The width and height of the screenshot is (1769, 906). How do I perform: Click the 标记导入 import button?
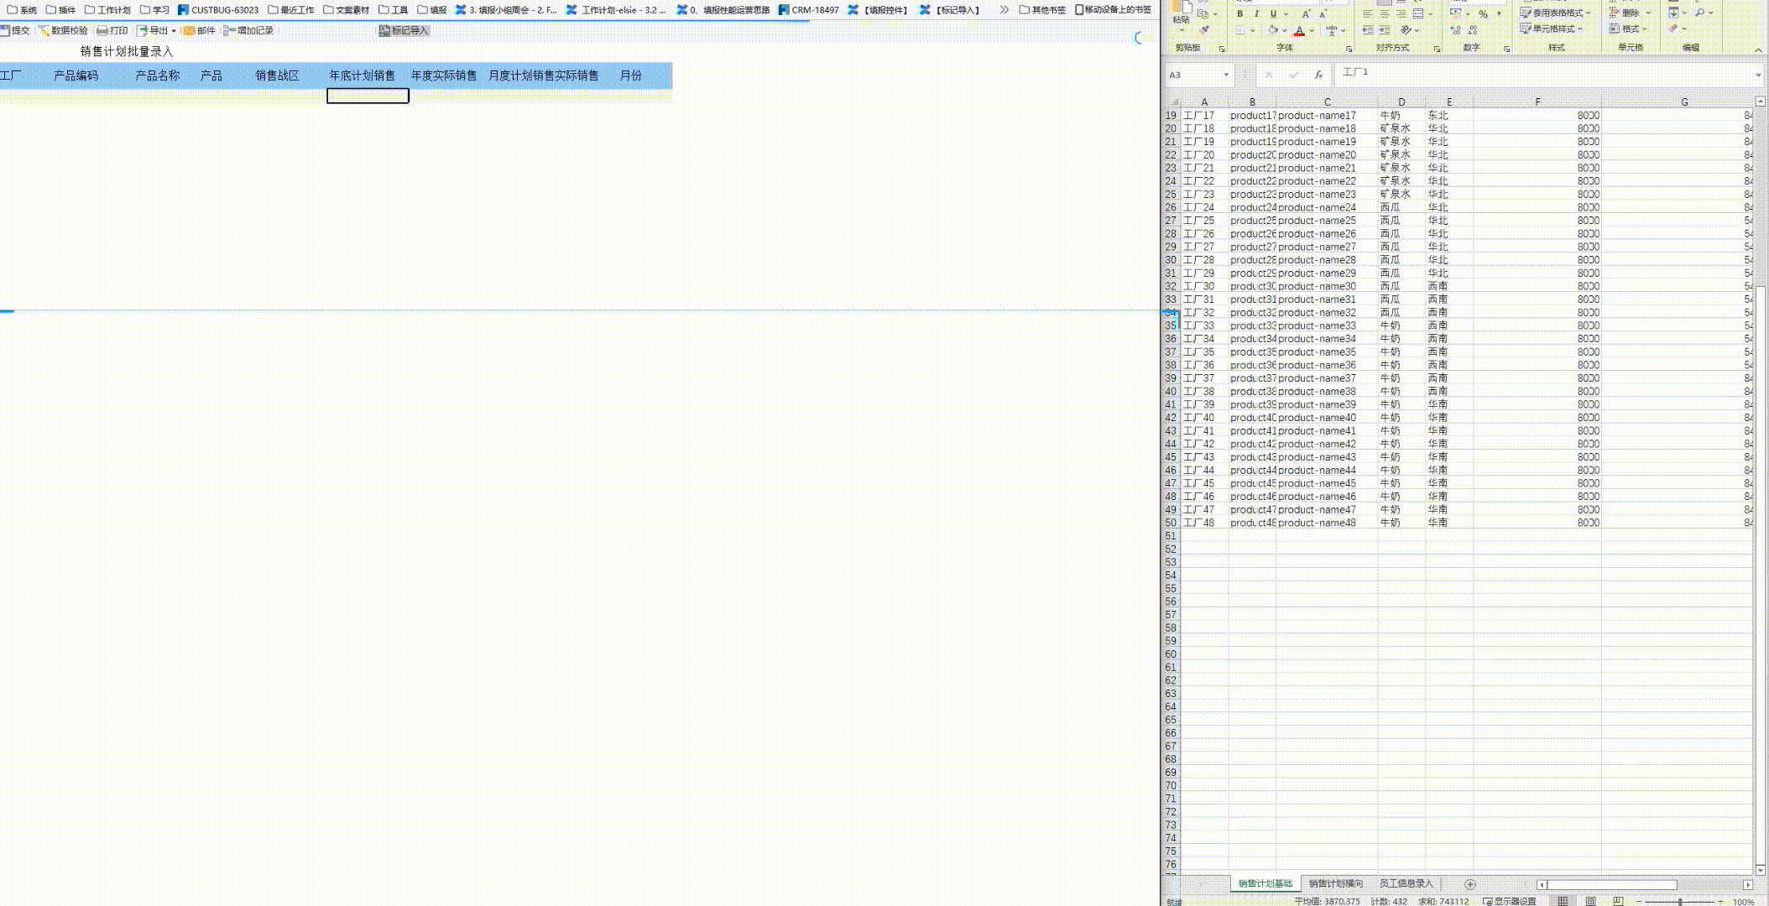[x=404, y=30]
